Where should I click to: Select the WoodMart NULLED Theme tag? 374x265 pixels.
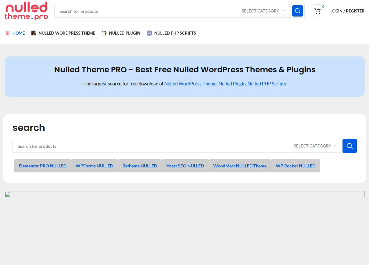[240, 166]
